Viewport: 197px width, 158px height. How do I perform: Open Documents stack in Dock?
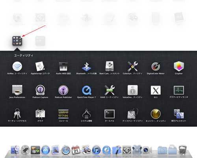[162, 150]
